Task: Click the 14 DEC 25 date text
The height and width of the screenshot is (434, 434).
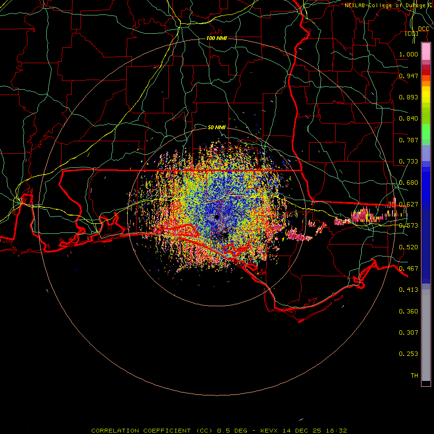Action: point(302,431)
